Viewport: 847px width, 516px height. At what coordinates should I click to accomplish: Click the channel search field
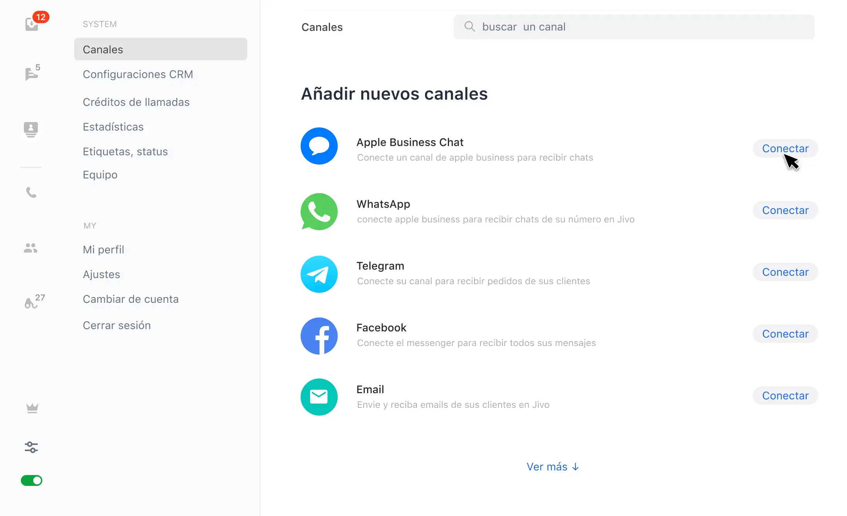click(x=634, y=27)
